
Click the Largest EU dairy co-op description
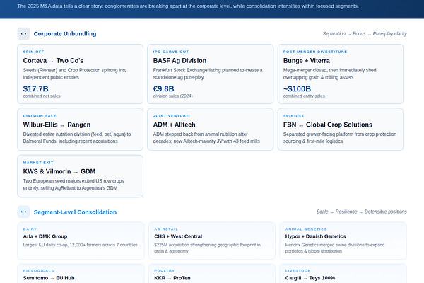pos(81,245)
